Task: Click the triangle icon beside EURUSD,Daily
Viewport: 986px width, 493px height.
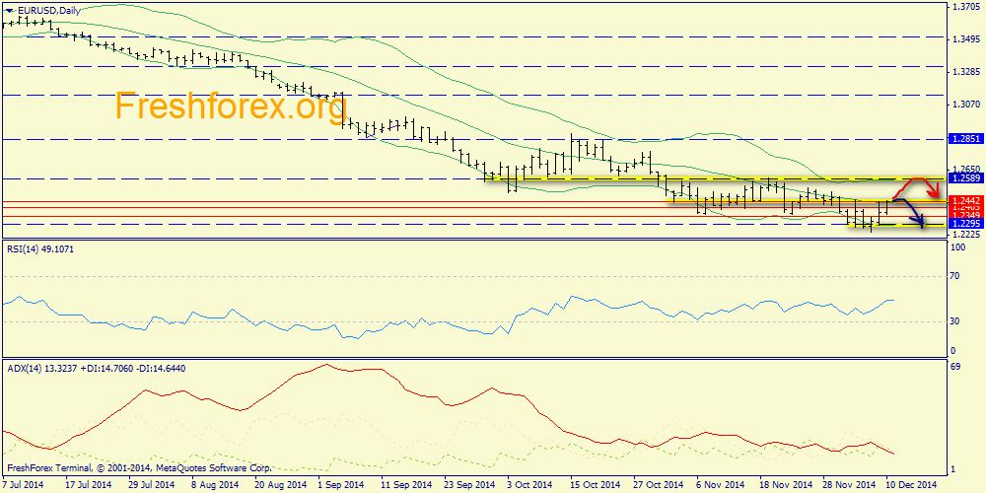Action: coord(9,11)
